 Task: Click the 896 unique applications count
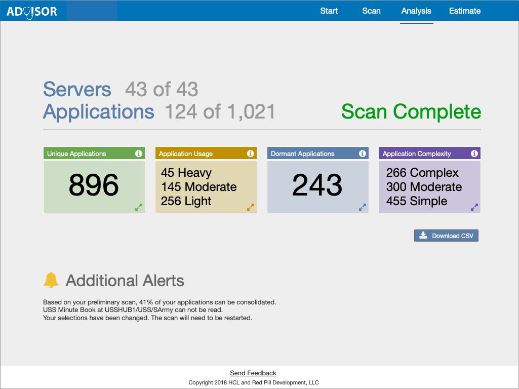click(x=94, y=185)
